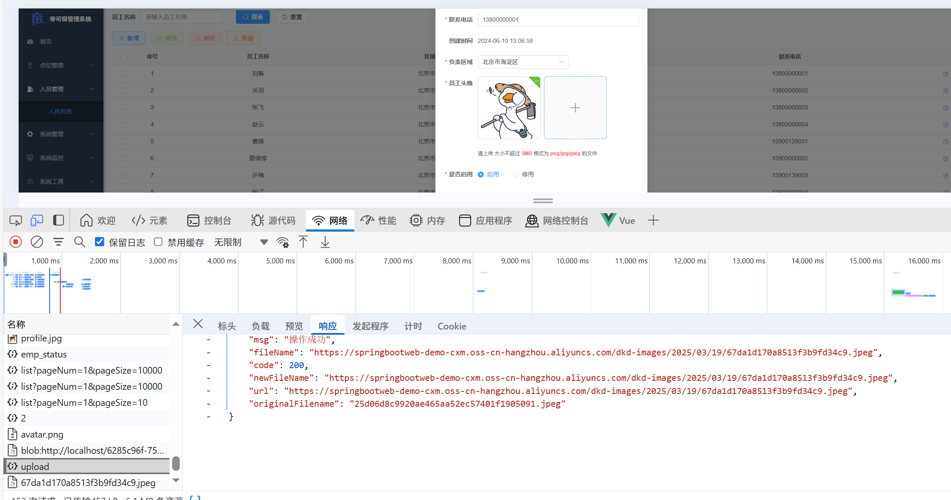Uncheck the 保留日志 checkbox
Screen dimensions: 951x500
point(100,242)
